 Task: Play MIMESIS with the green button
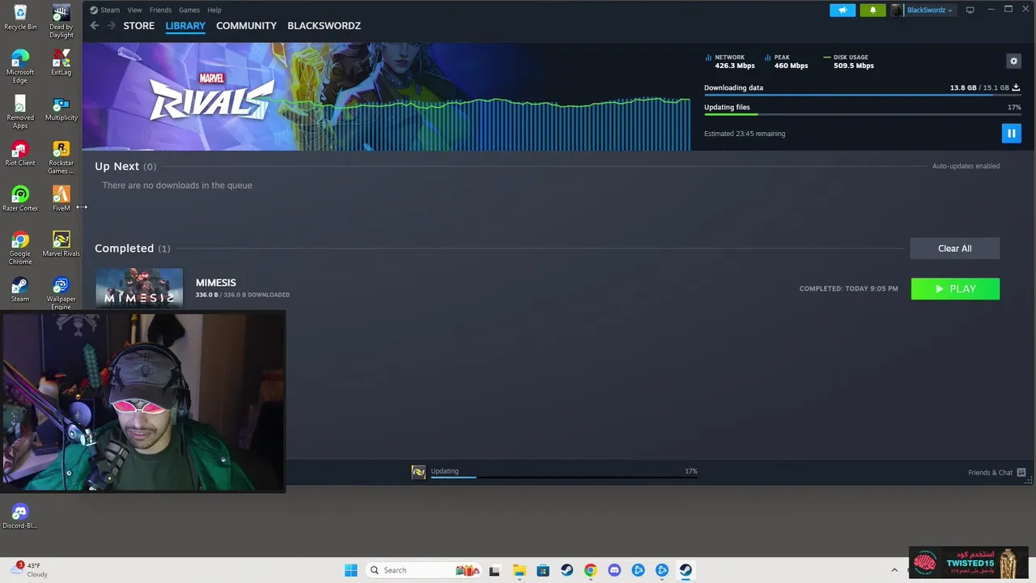click(955, 289)
